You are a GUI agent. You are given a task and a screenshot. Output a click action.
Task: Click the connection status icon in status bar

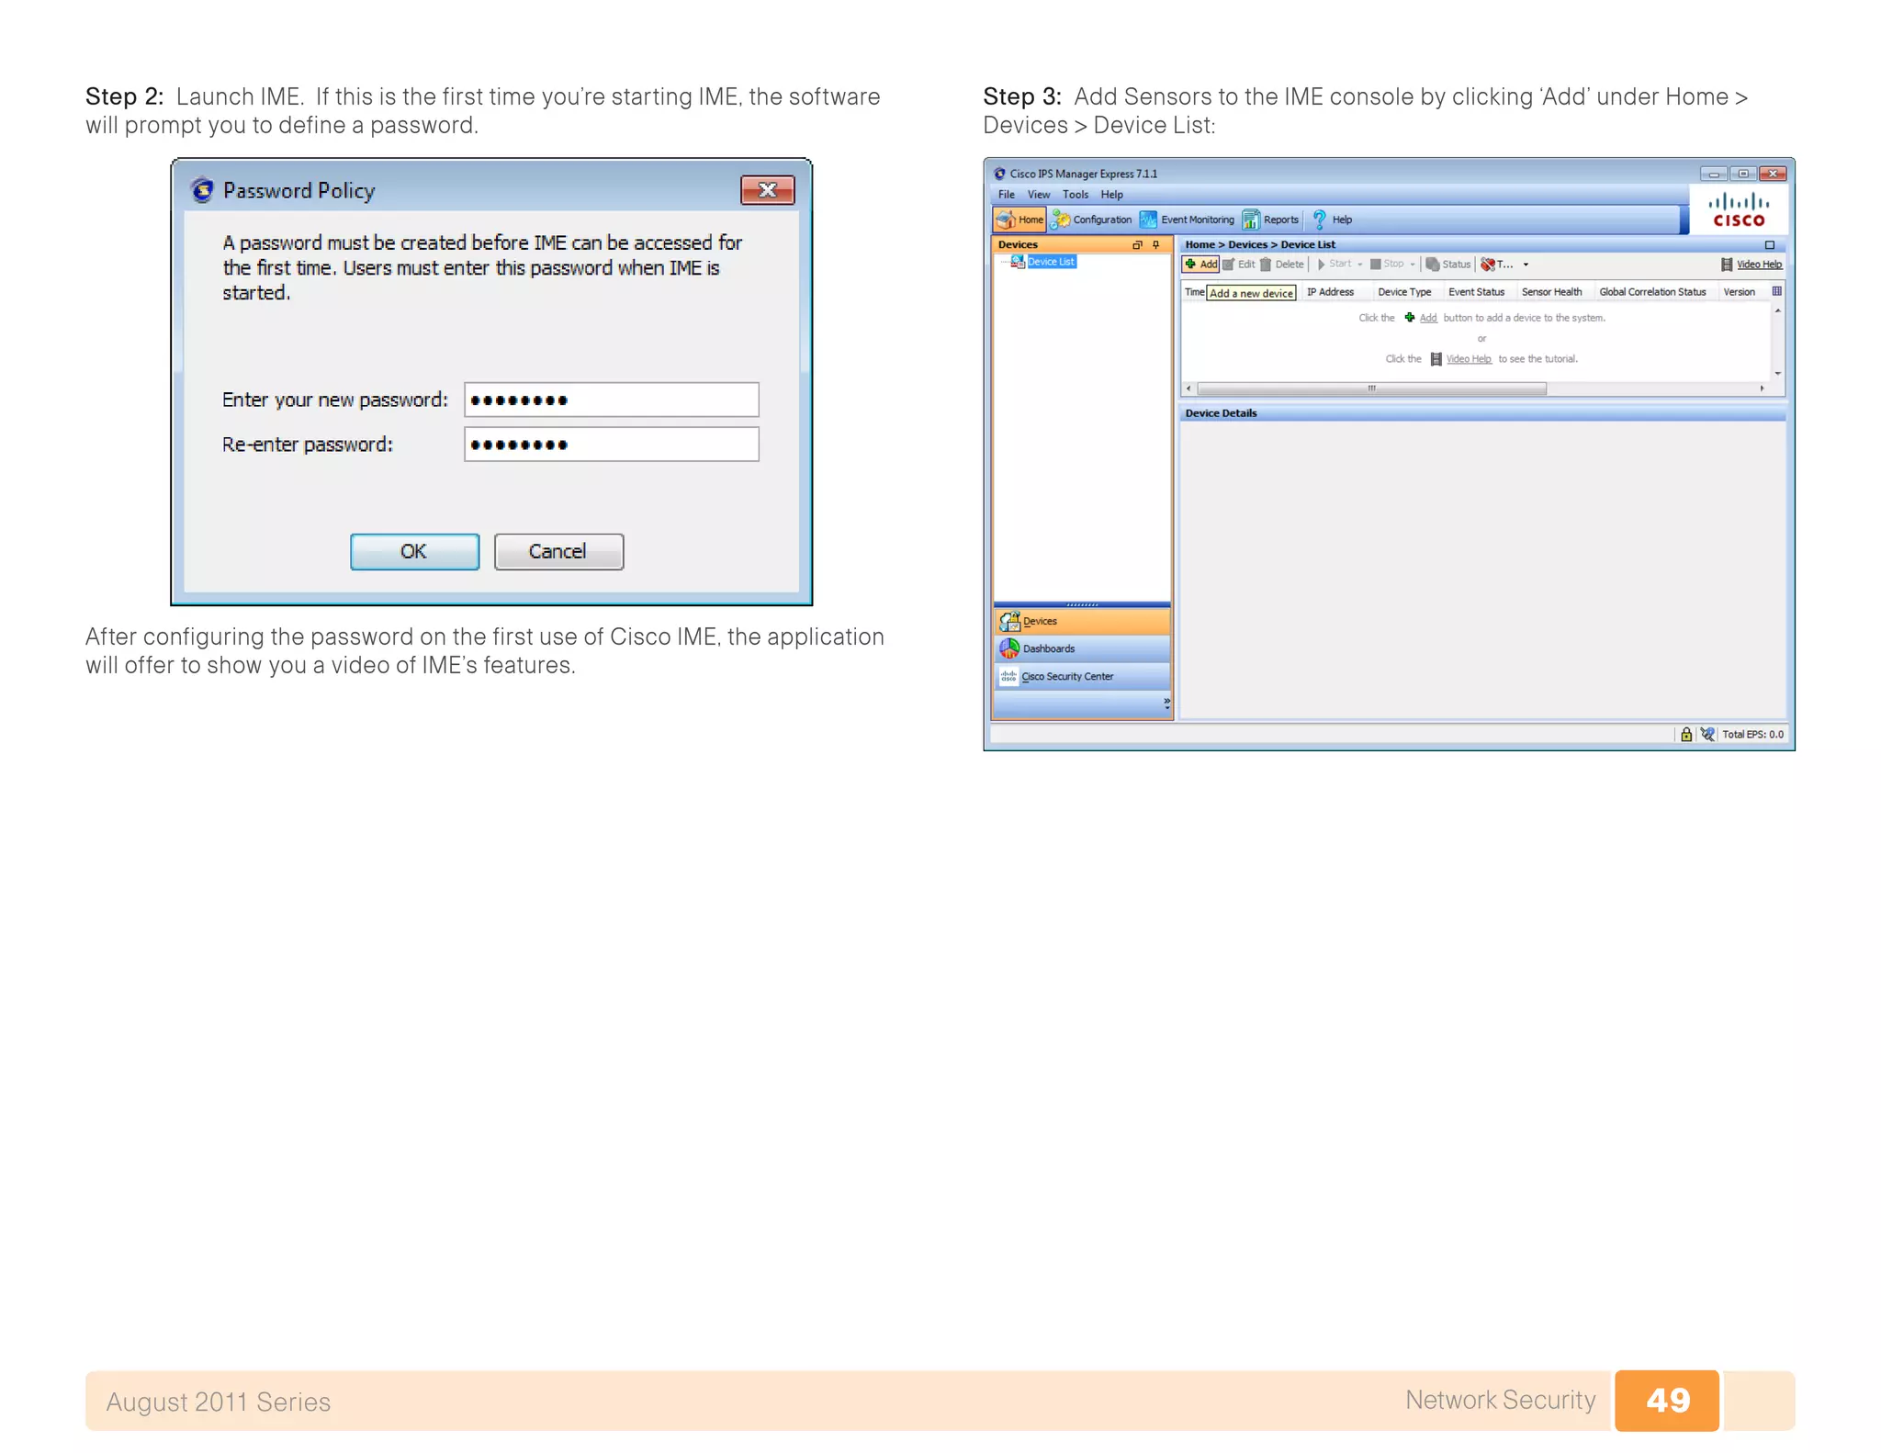pos(1707,735)
